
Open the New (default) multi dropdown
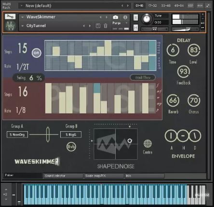22,6
